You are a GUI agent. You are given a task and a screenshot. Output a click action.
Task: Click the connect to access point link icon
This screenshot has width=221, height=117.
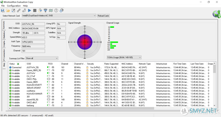pos(19,10)
